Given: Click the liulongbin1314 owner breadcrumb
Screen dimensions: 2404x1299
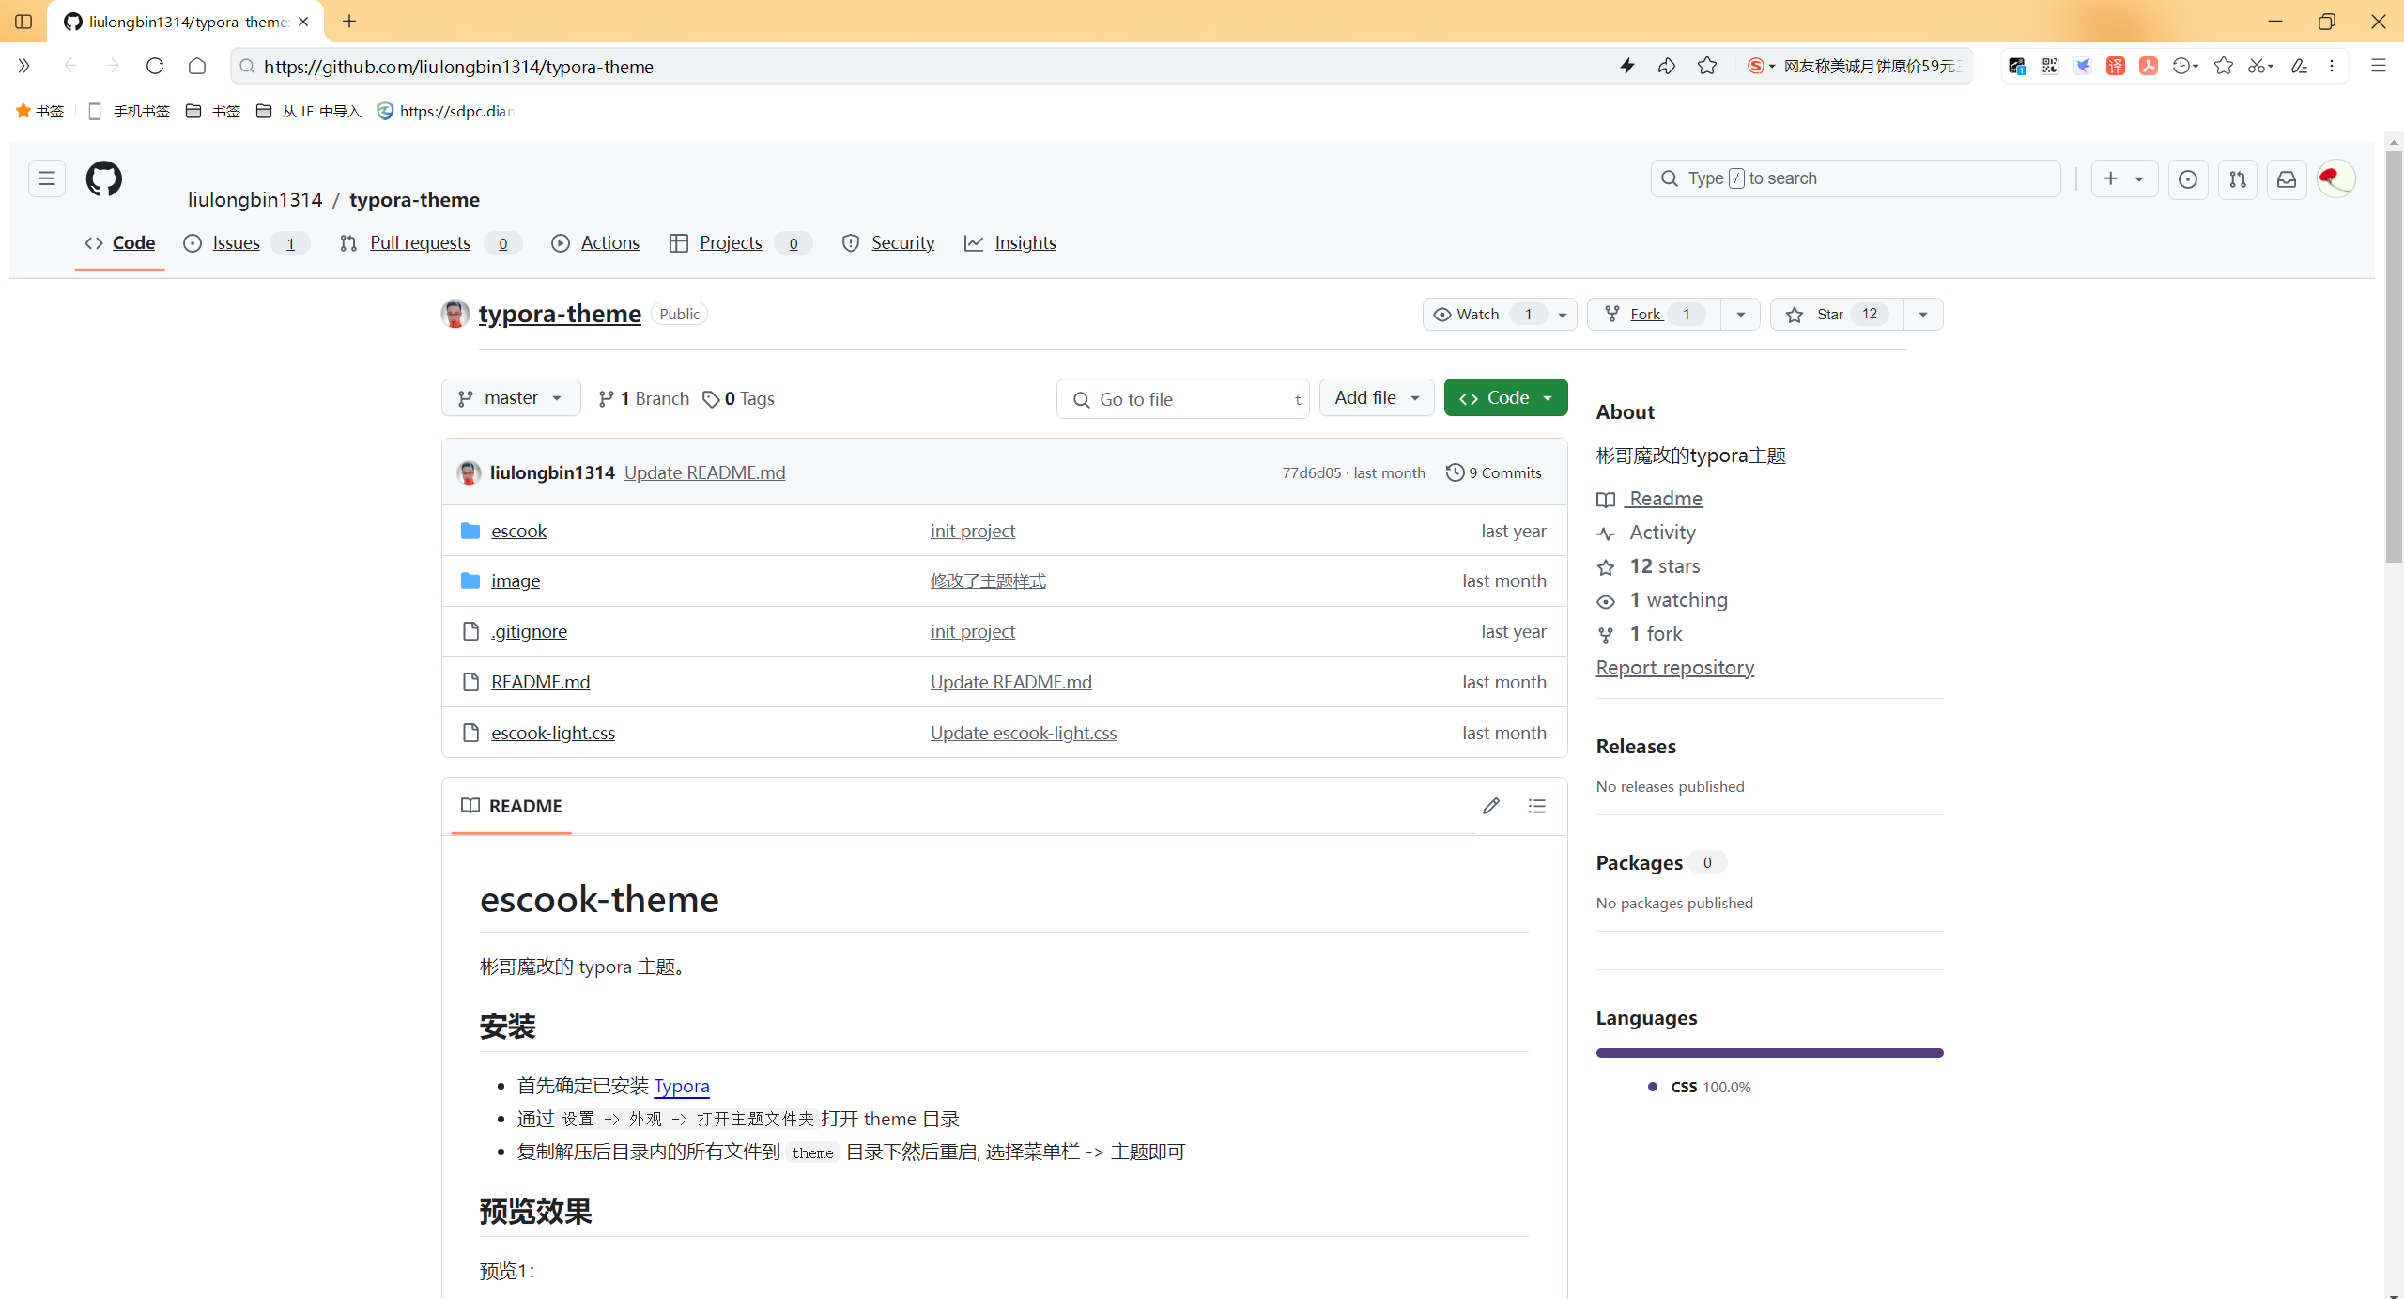Looking at the screenshot, I should (x=254, y=200).
